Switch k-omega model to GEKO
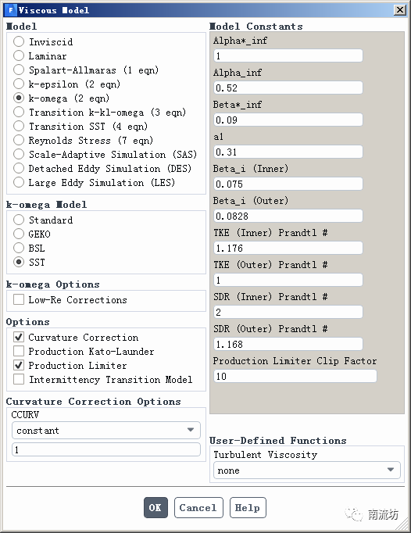Viewport: 411px width, 533px height. pos(18,234)
